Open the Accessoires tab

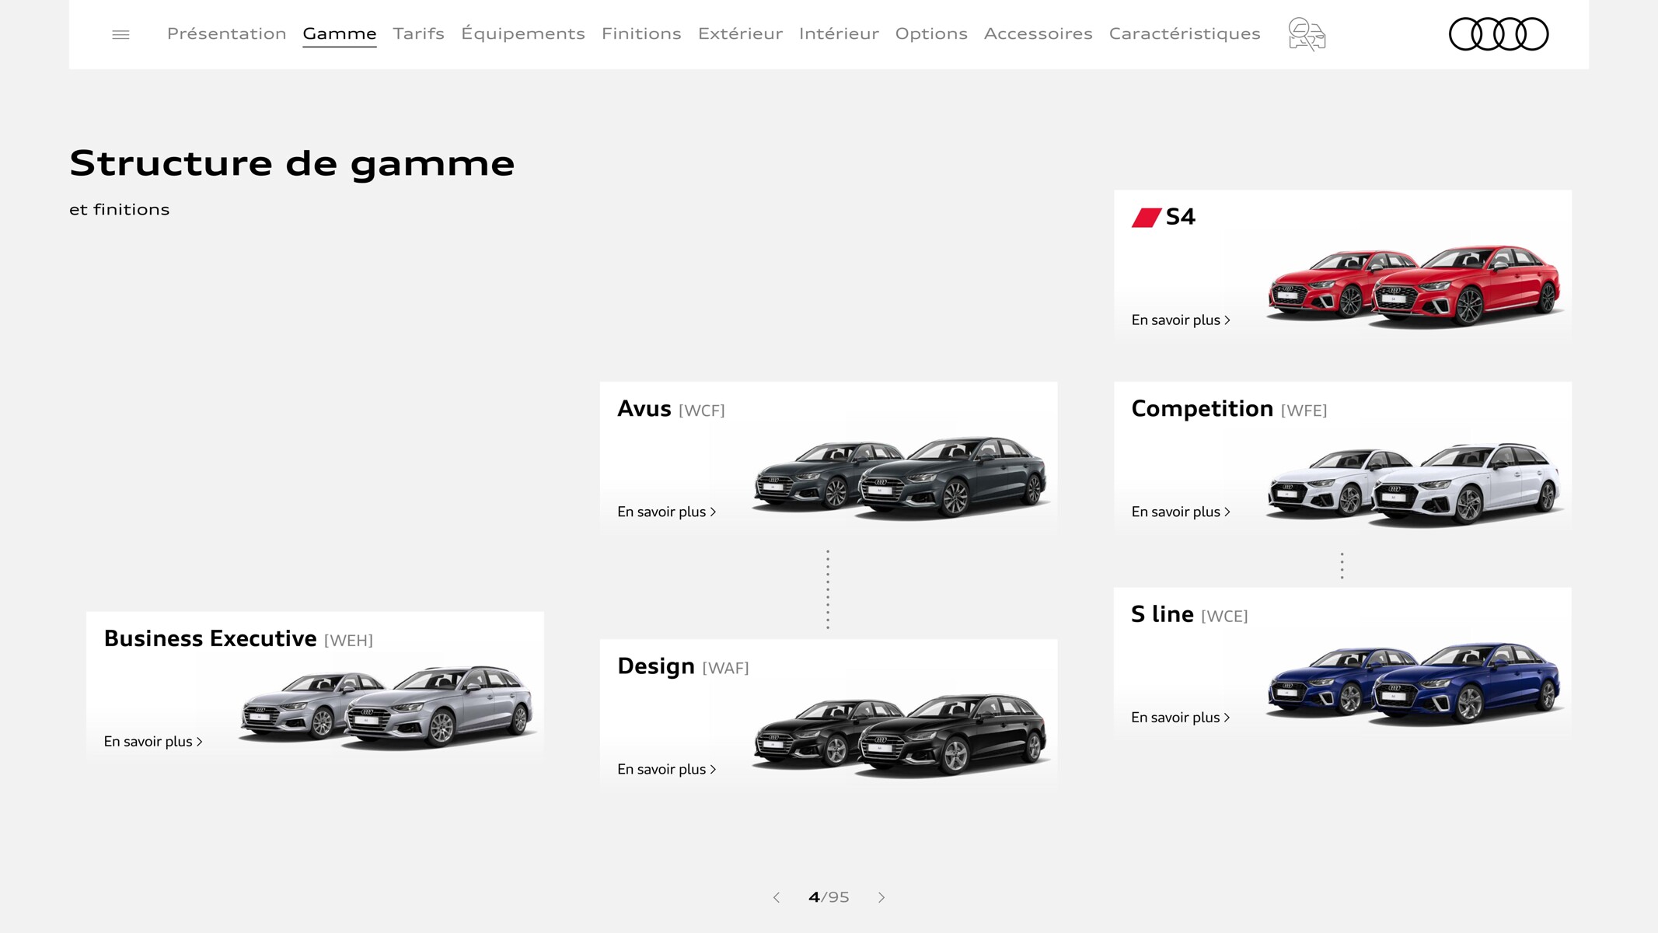point(1038,33)
